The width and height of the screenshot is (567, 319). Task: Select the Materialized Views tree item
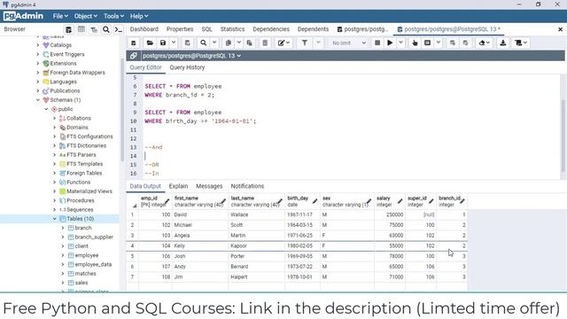coord(89,191)
